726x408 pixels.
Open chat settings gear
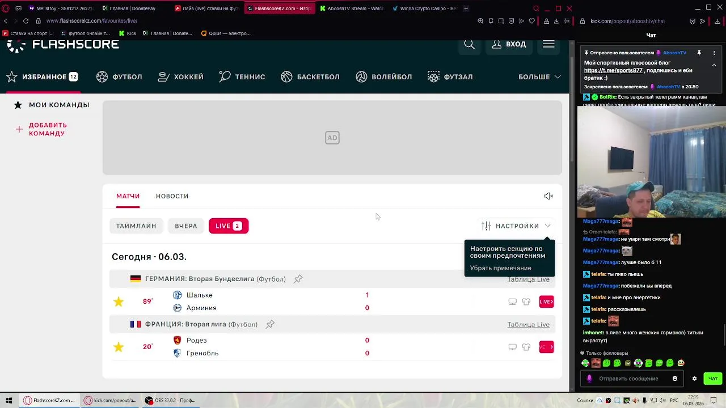pyautogui.click(x=694, y=379)
